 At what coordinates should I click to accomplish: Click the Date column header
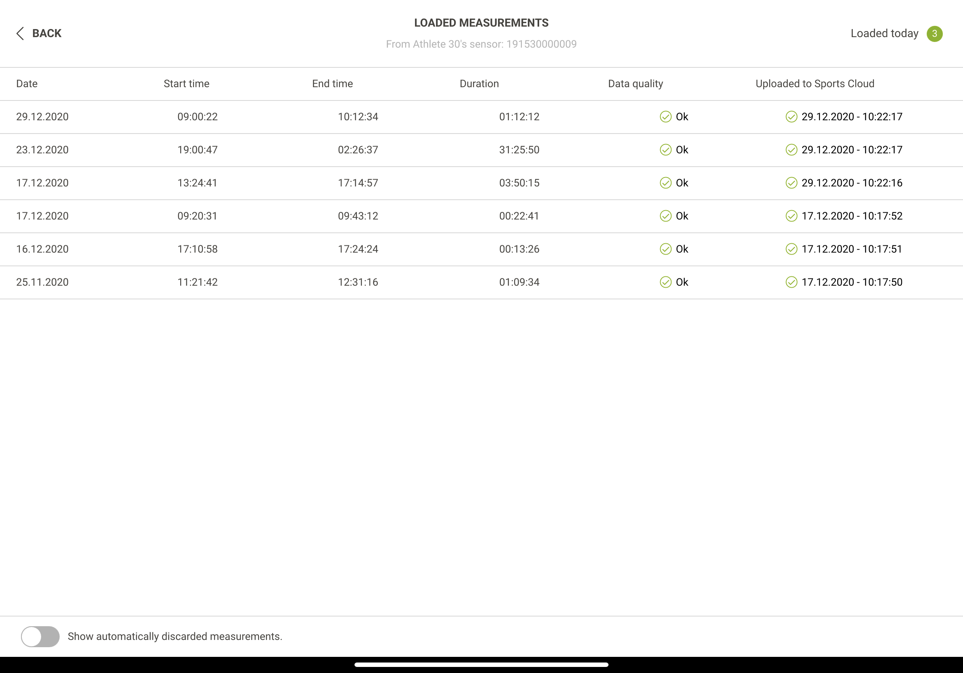tap(27, 84)
